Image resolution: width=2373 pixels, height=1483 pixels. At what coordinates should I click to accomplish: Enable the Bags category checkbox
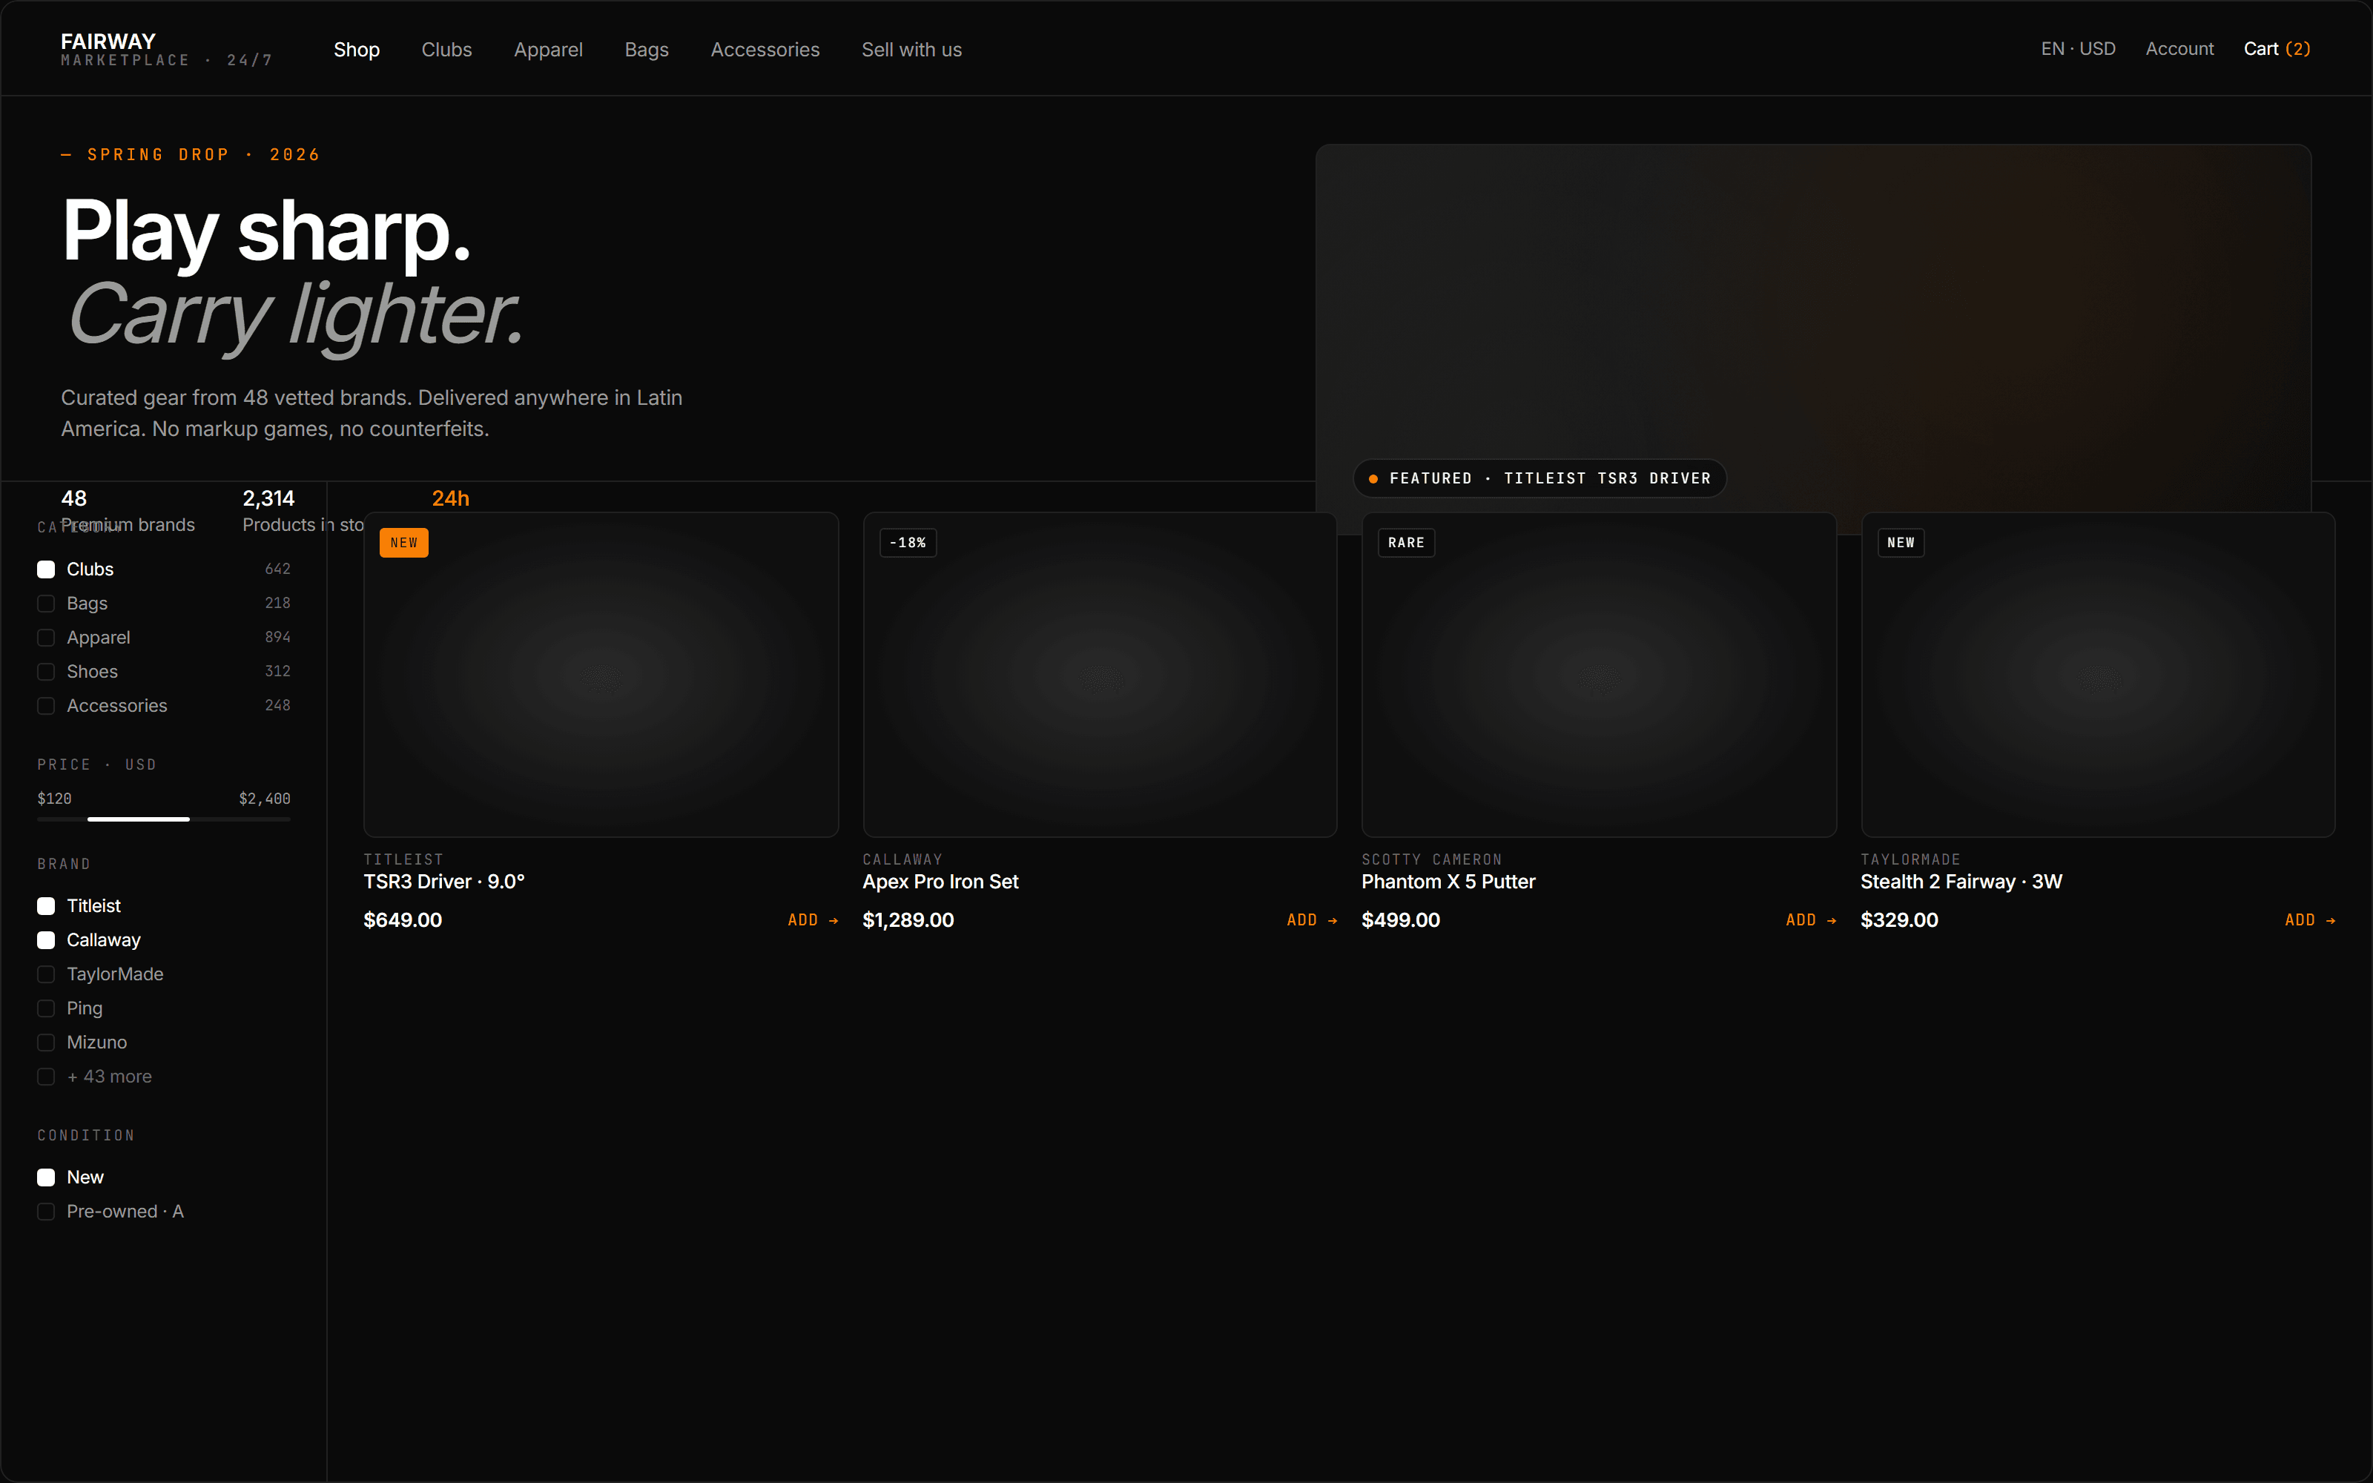[46, 603]
